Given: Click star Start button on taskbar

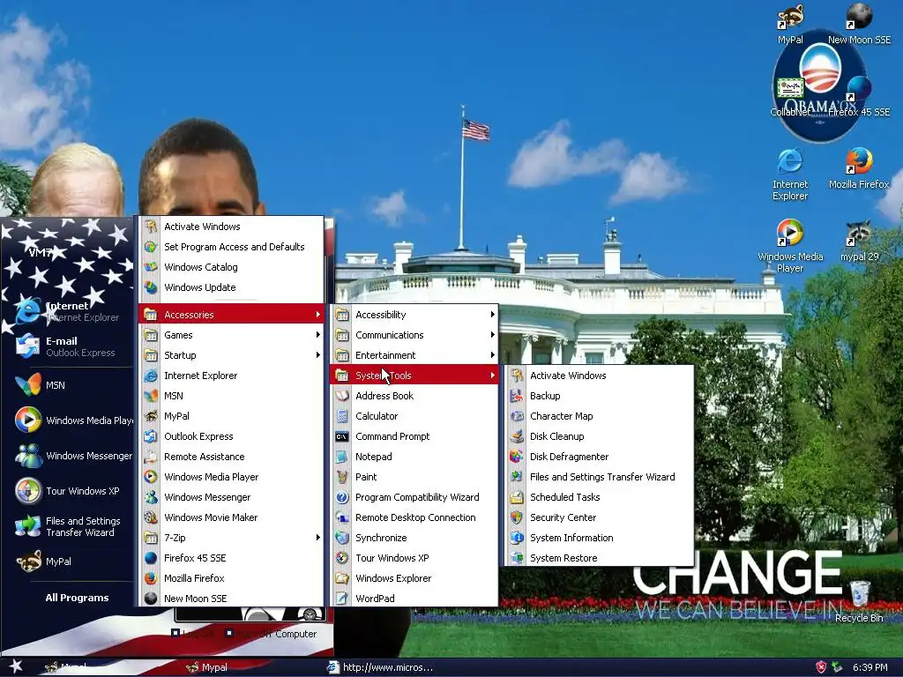Looking at the screenshot, I should point(14,667).
